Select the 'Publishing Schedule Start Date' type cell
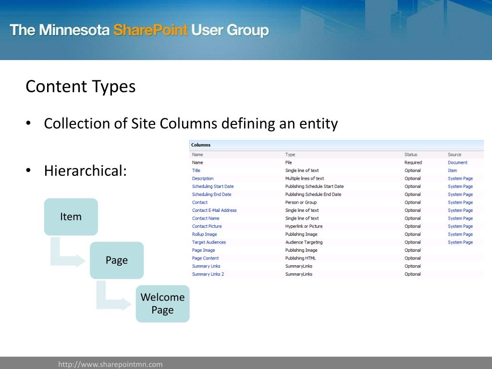 [x=314, y=186]
